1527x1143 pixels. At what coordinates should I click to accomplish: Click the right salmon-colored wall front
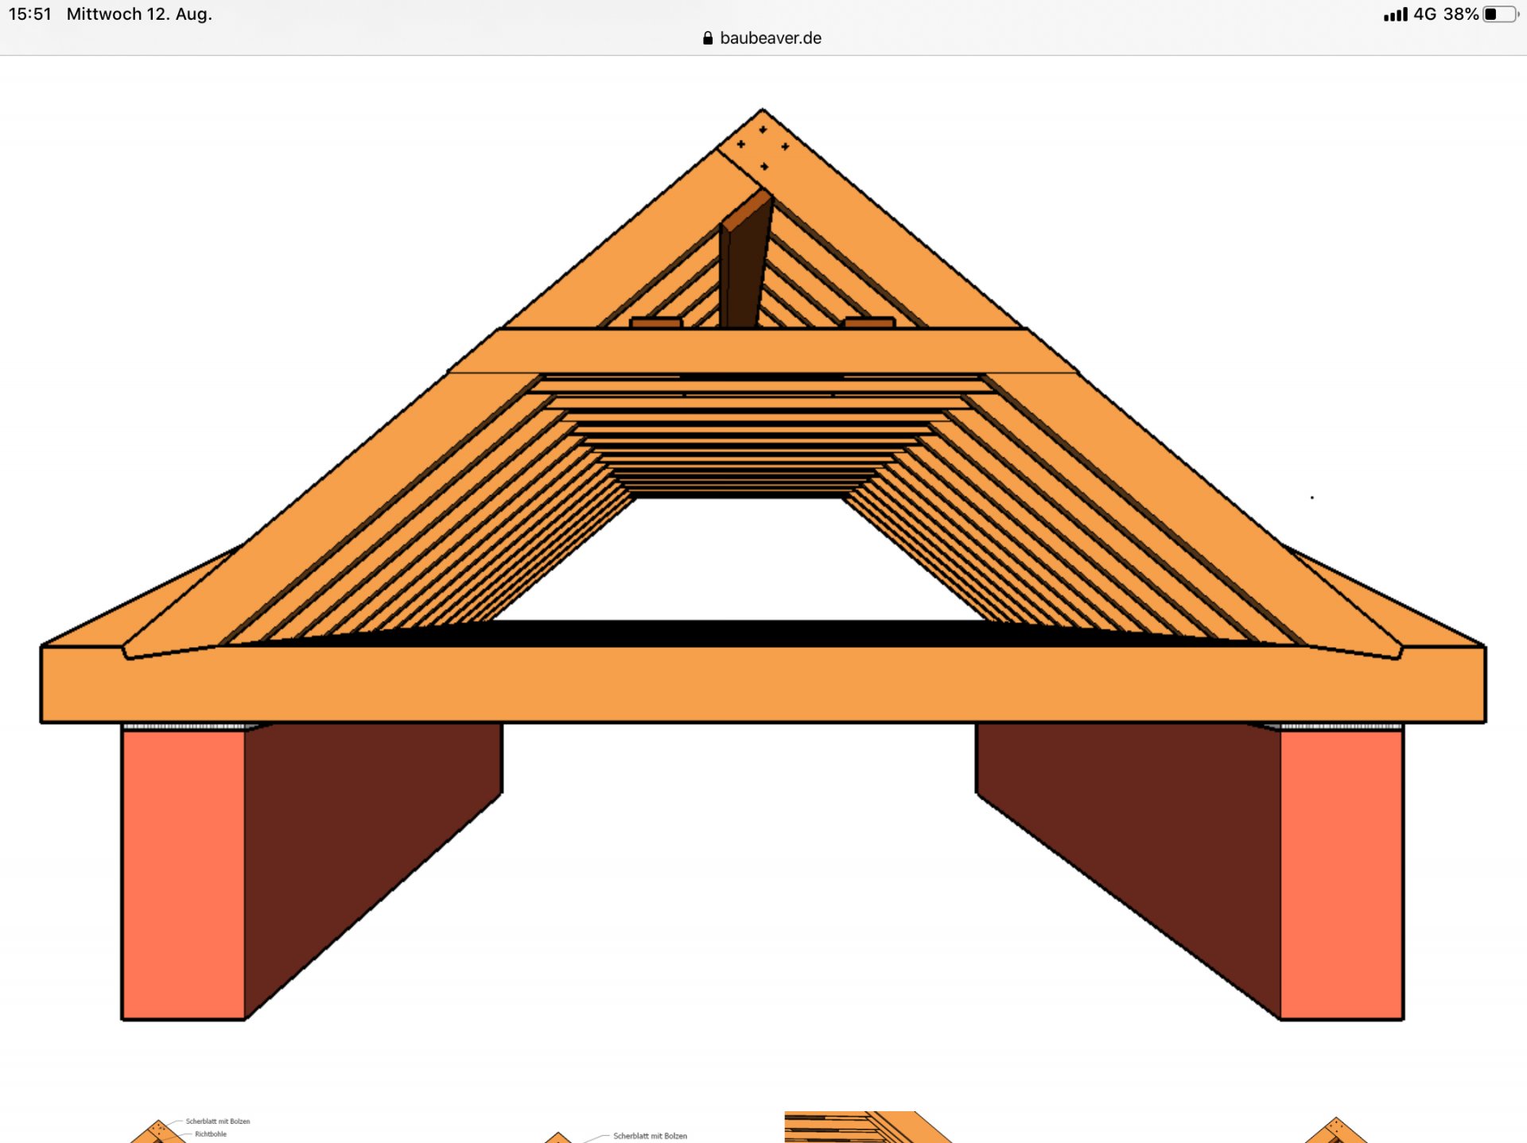coord(1342,874)
